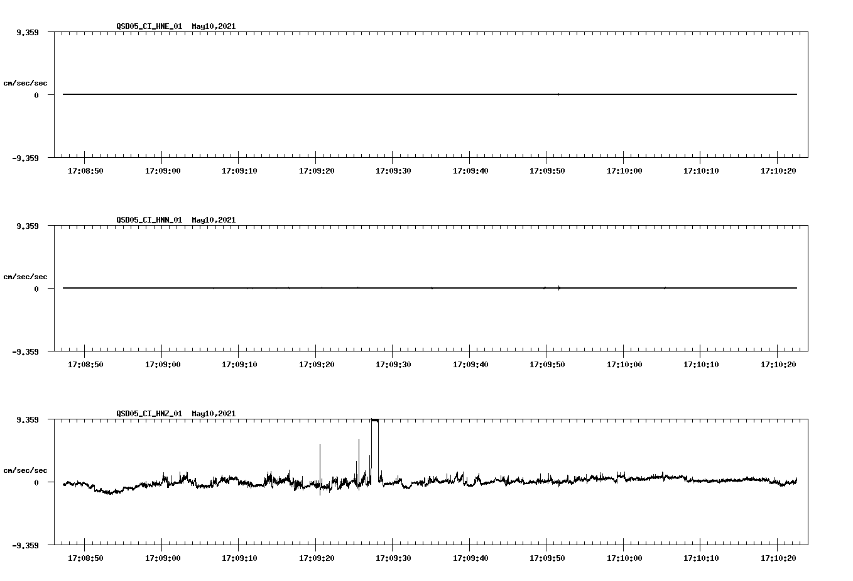The height and width of the screenshot is (581, 853).
Task: Click the clipped square pulse near 17:09:28 on HNZ
Action: click(x=375, y=440)
